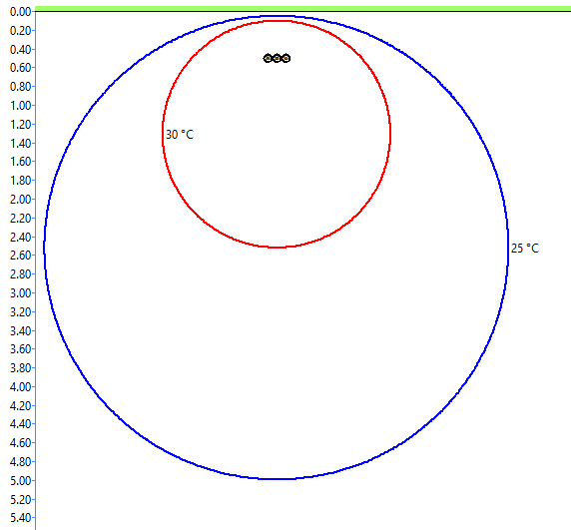Click the 3.80 depth axis label
Image resolution: width=571 pixels, height=530 pixels.
[20, 368]
